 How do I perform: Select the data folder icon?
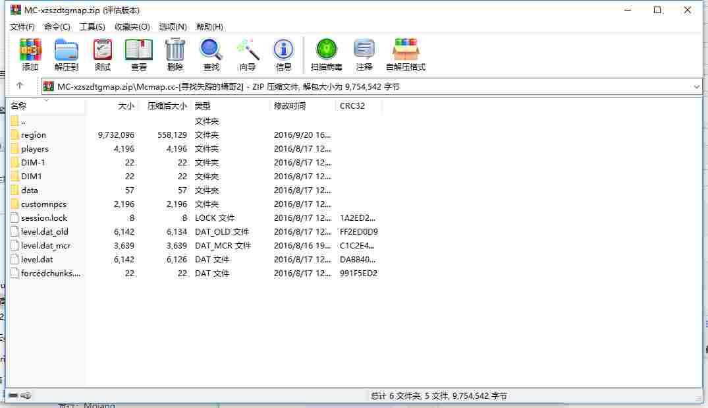14,190
